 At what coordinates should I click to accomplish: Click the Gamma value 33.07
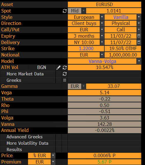114,86
